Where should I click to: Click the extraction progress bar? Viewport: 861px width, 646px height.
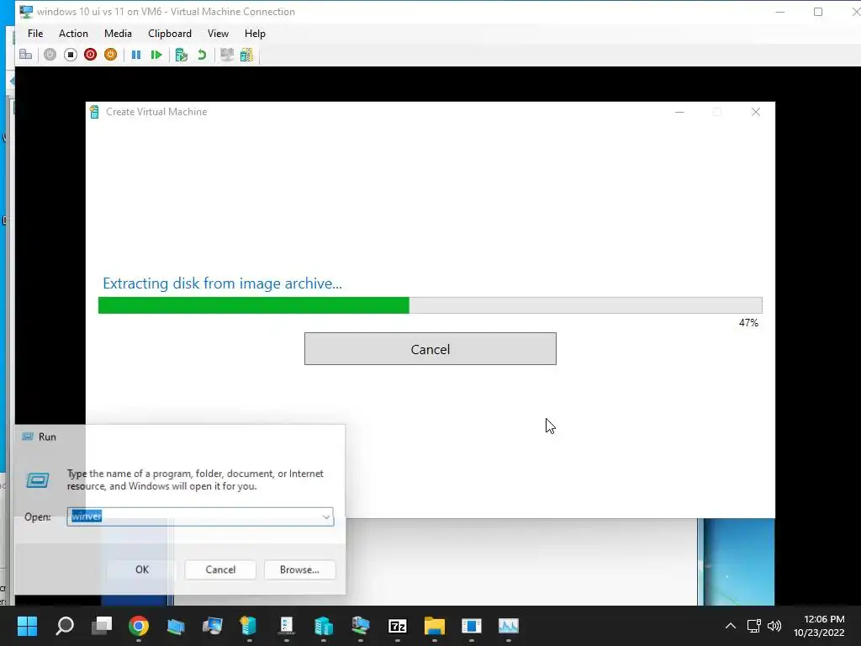pos(430,305)
